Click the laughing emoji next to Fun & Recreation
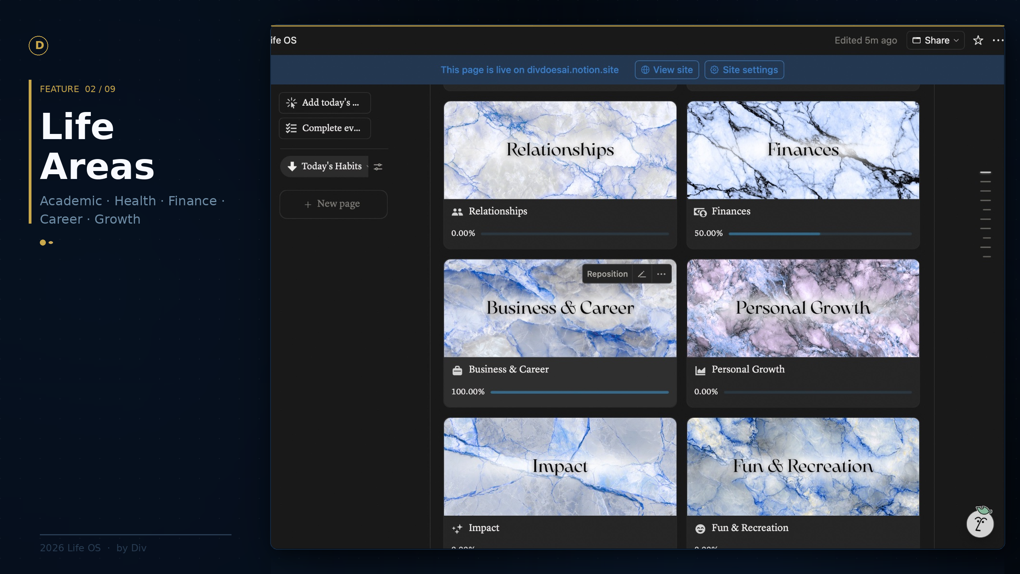The image size is (1020, 574). [700, 528]
